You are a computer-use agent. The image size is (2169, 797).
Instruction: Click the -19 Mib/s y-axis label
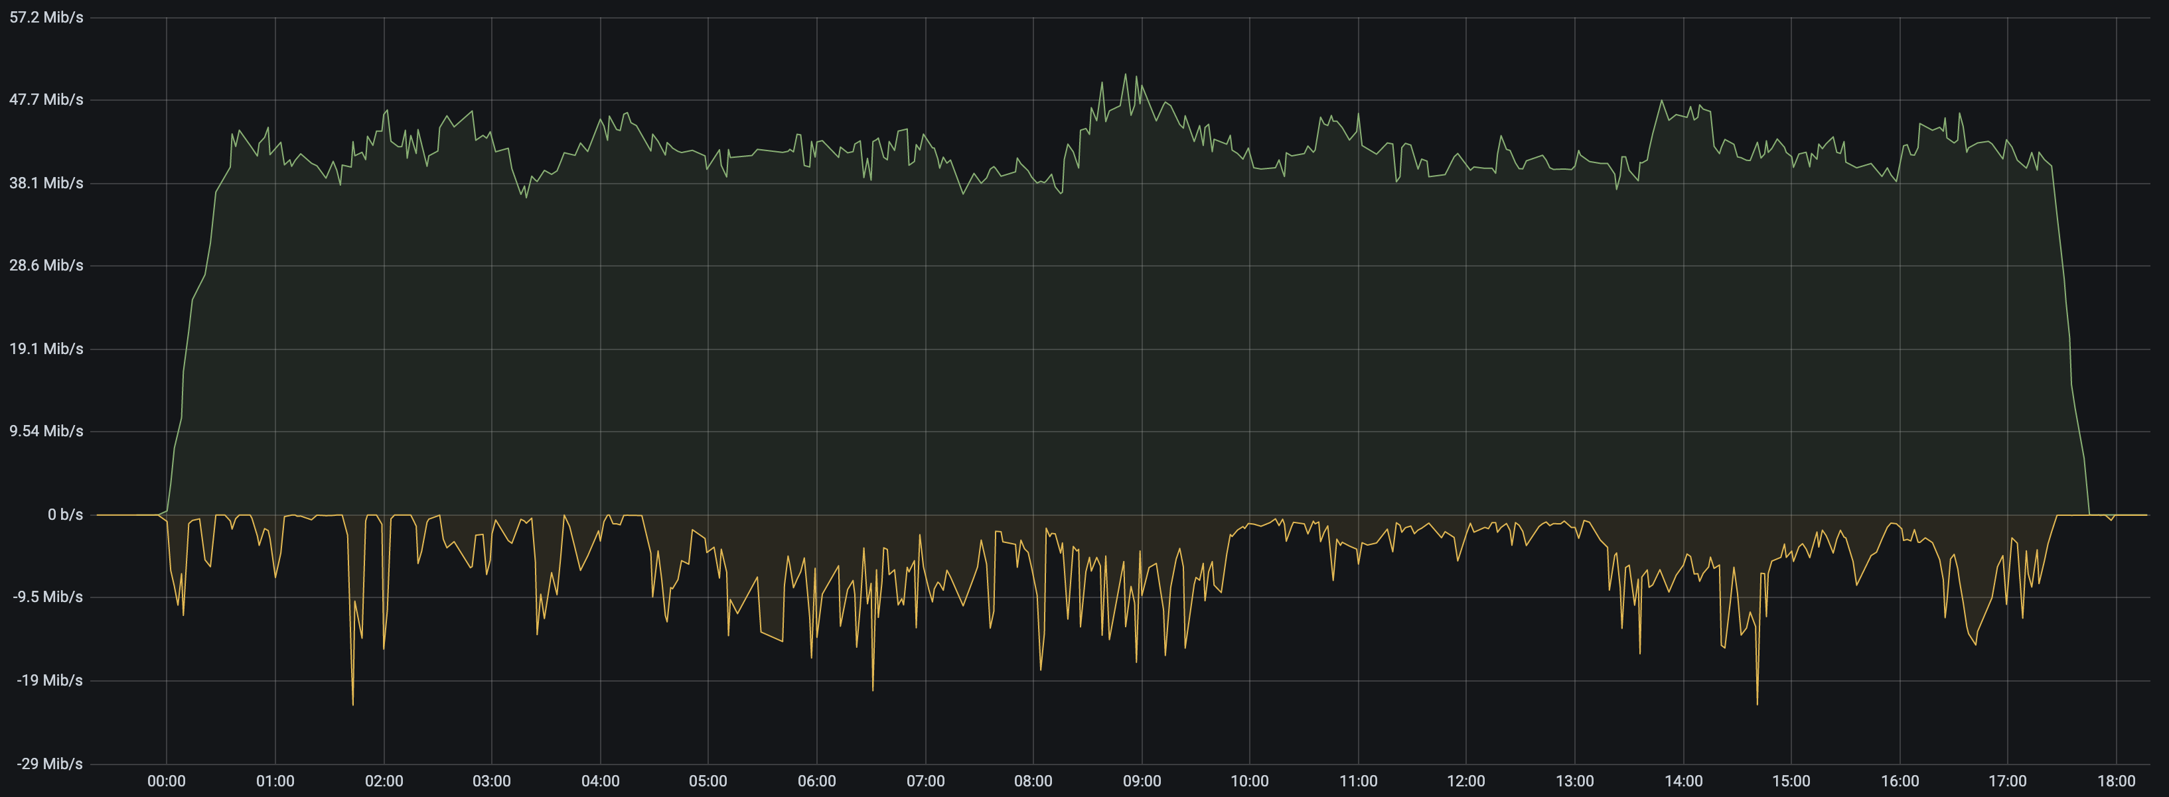[x=50, y=680]
